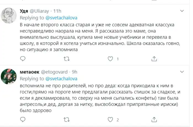Screen dimensions: 193x127
Task: Retweet Удя's tweet
Action: pyautogui.click(x=66, y=59)
